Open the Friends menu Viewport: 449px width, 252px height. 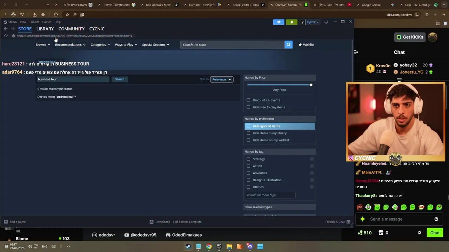34,22
